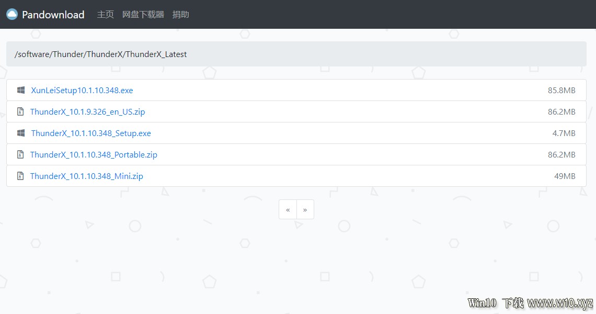The width and height of the screenshot is (596, 314).
Task: Click the Windows icon beside ThunderX_10.1.10.348_Setup.exe
Action: (x=21, y=133)
